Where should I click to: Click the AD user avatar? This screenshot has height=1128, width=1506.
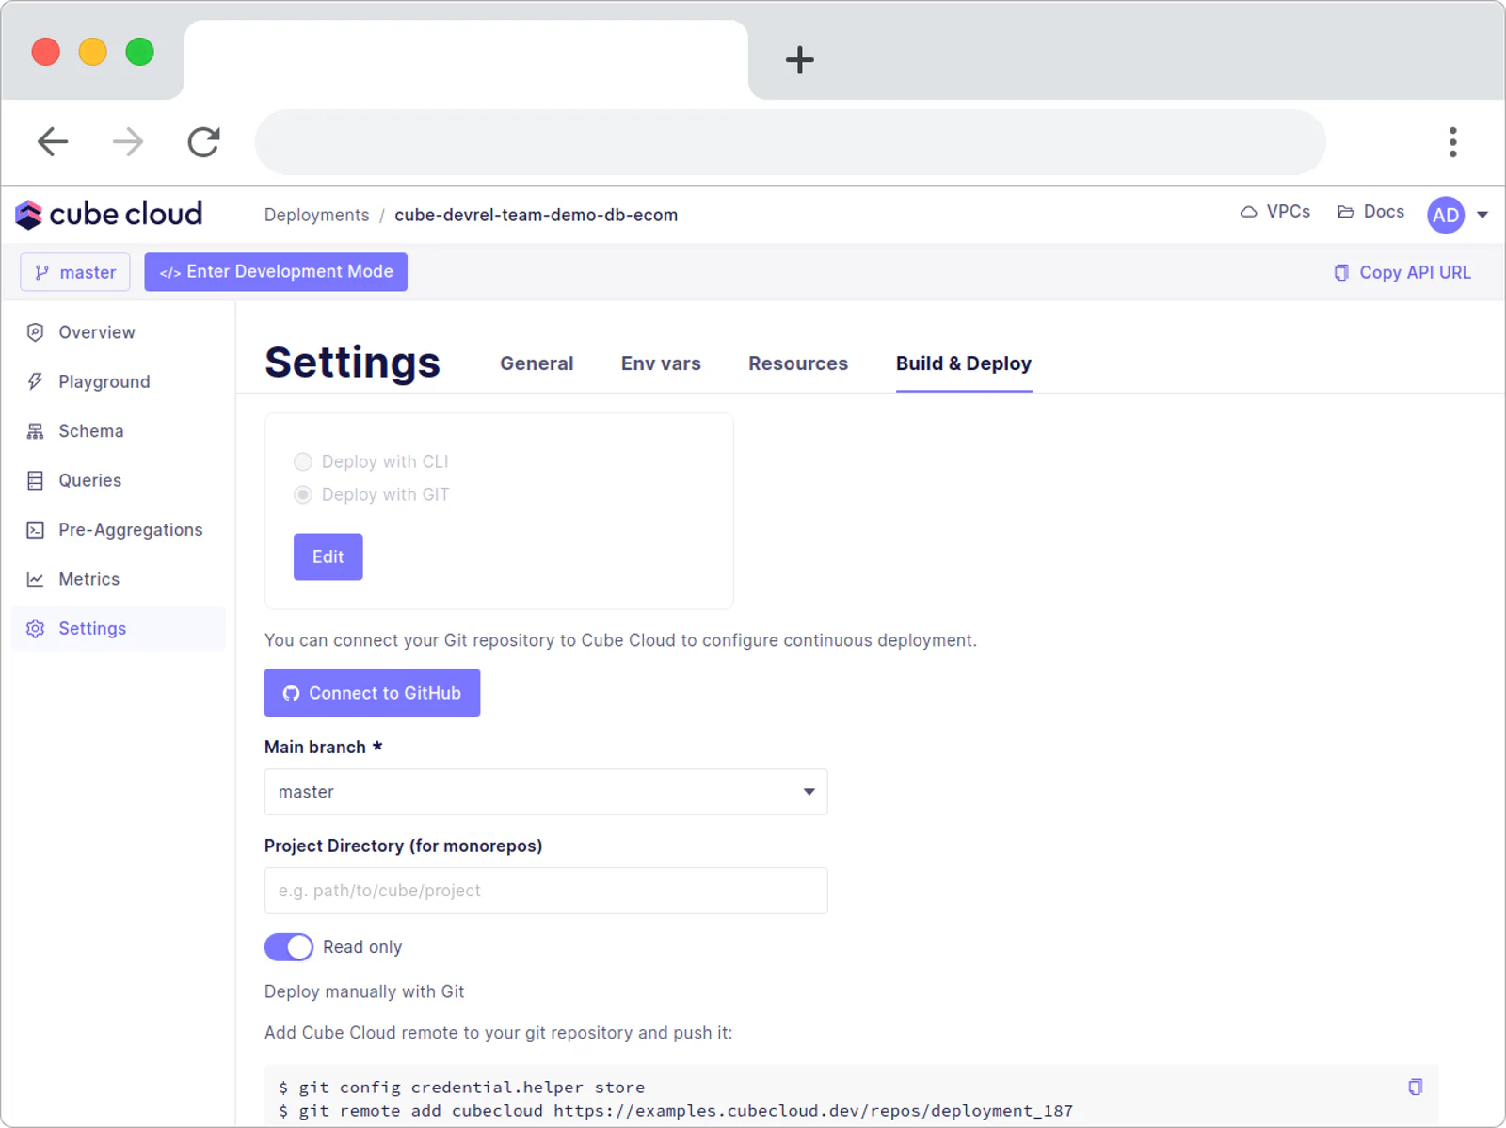[x=1446, y=215]
